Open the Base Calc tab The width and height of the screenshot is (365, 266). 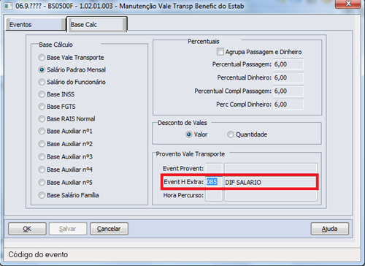(97, 24)
